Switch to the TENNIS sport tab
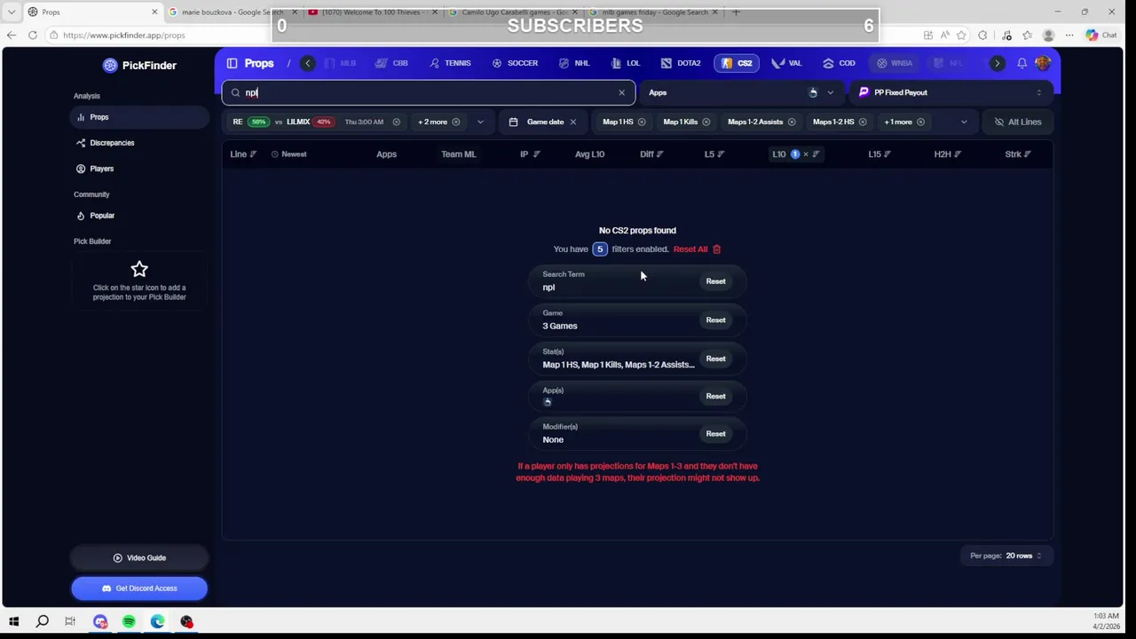Image resolution: width=1136 pixels, height=639 pixels. (450, 63)
